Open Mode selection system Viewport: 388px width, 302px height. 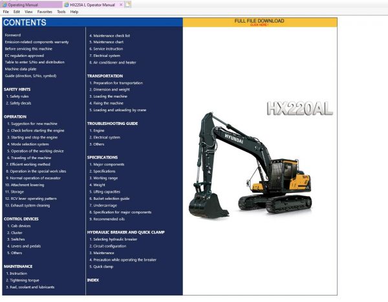[x=28, y=144]
